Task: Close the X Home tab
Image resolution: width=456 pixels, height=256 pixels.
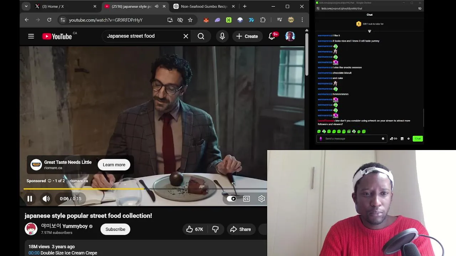Action: [95, 6]
